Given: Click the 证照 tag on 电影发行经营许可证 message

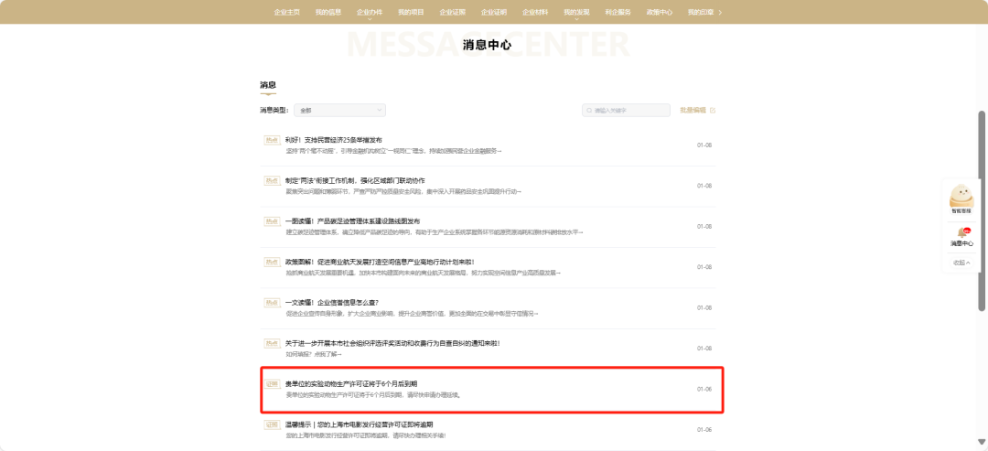Looking at the screenshot, I should pos(272,424).
